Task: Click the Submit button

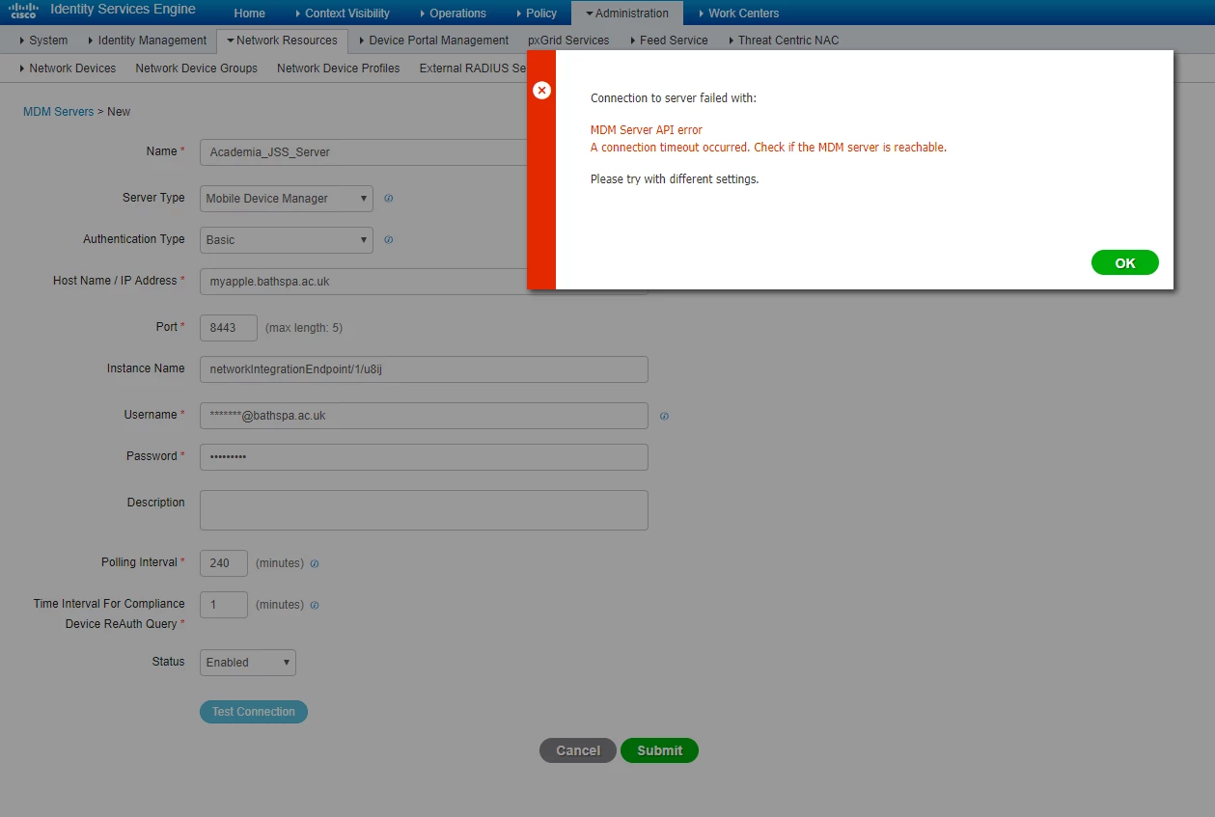Action: click(x=660, y=750)
